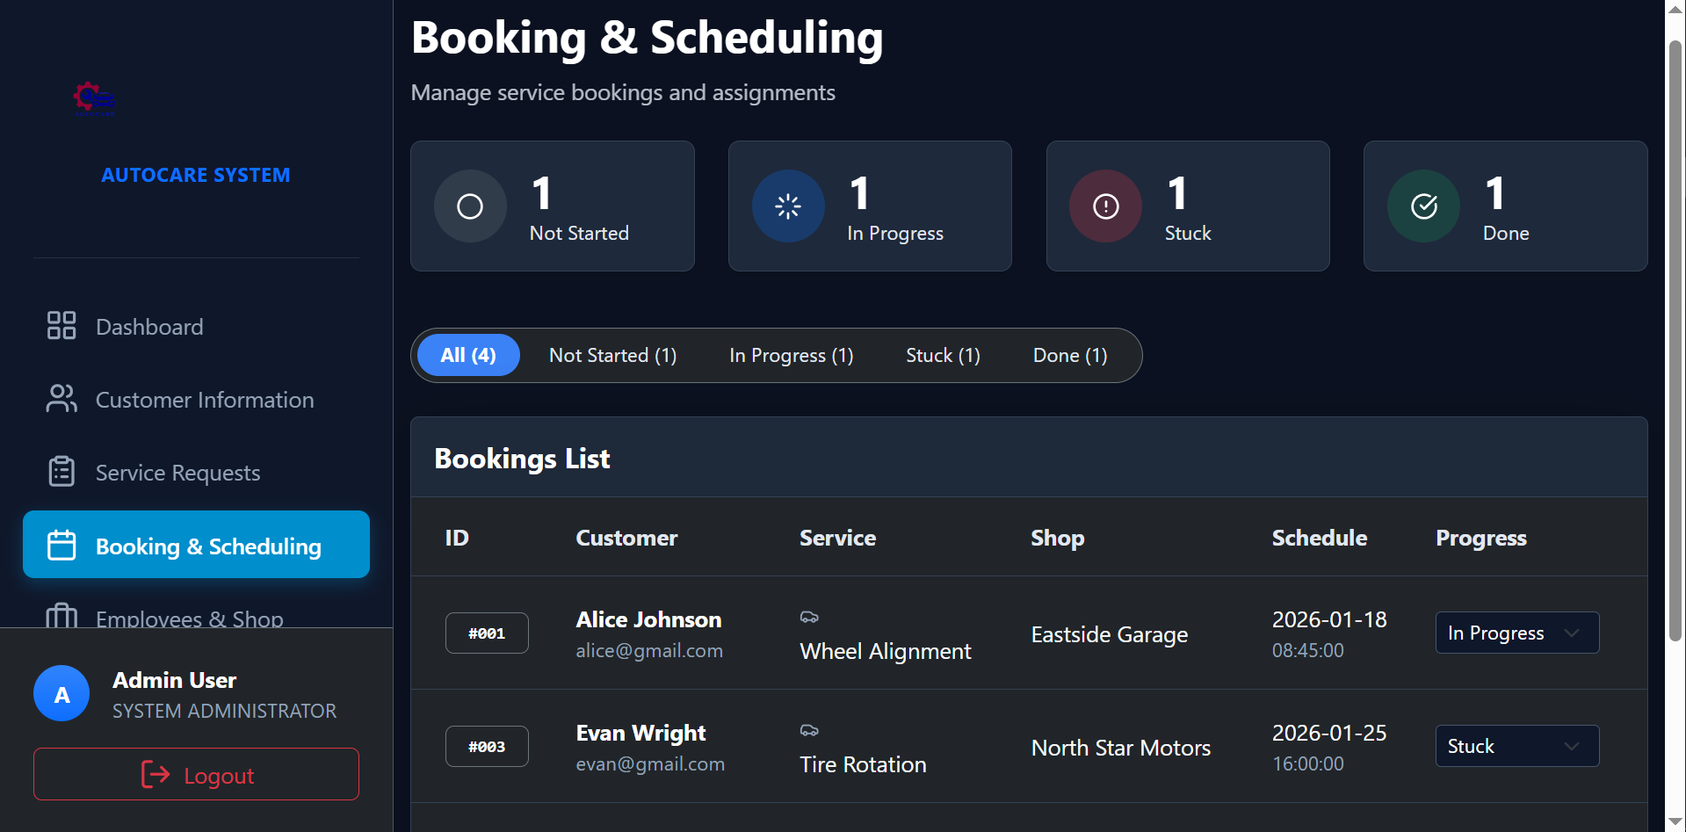The width and height of the screenshot is (1686, 832).
Task: Click AUTOCARE SYSTEM title text
Action: pos(196,175)
